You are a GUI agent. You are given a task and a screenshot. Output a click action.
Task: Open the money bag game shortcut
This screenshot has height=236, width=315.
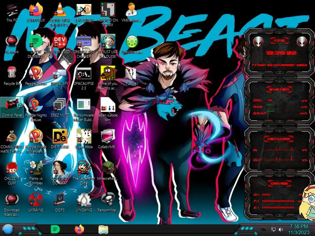click(12, 141)
